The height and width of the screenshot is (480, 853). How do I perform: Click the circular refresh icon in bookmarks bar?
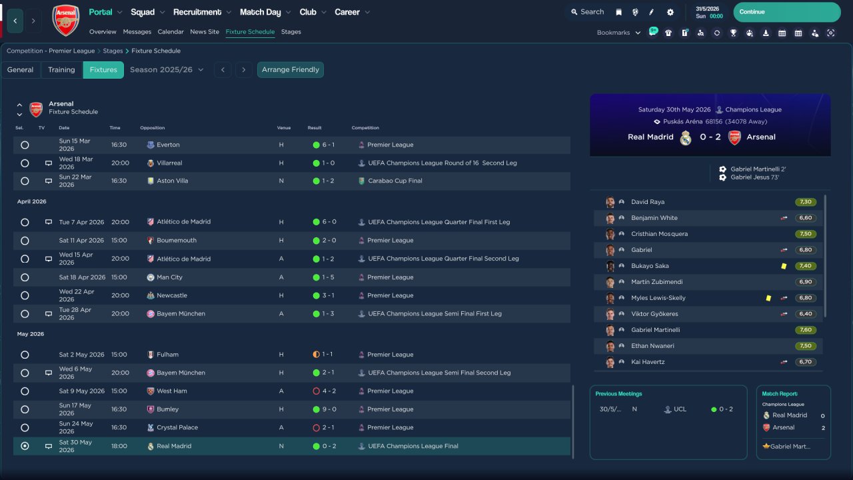[x=716, y=33]
